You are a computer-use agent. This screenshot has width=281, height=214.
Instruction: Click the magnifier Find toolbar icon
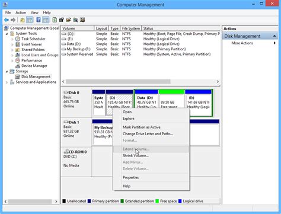(75, 20)
